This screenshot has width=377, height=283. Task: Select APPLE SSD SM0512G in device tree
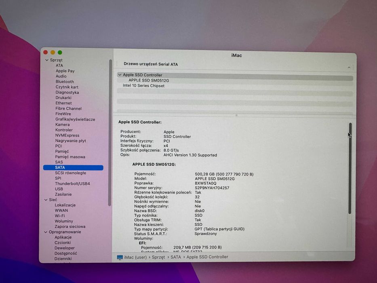tap(149, 80)
